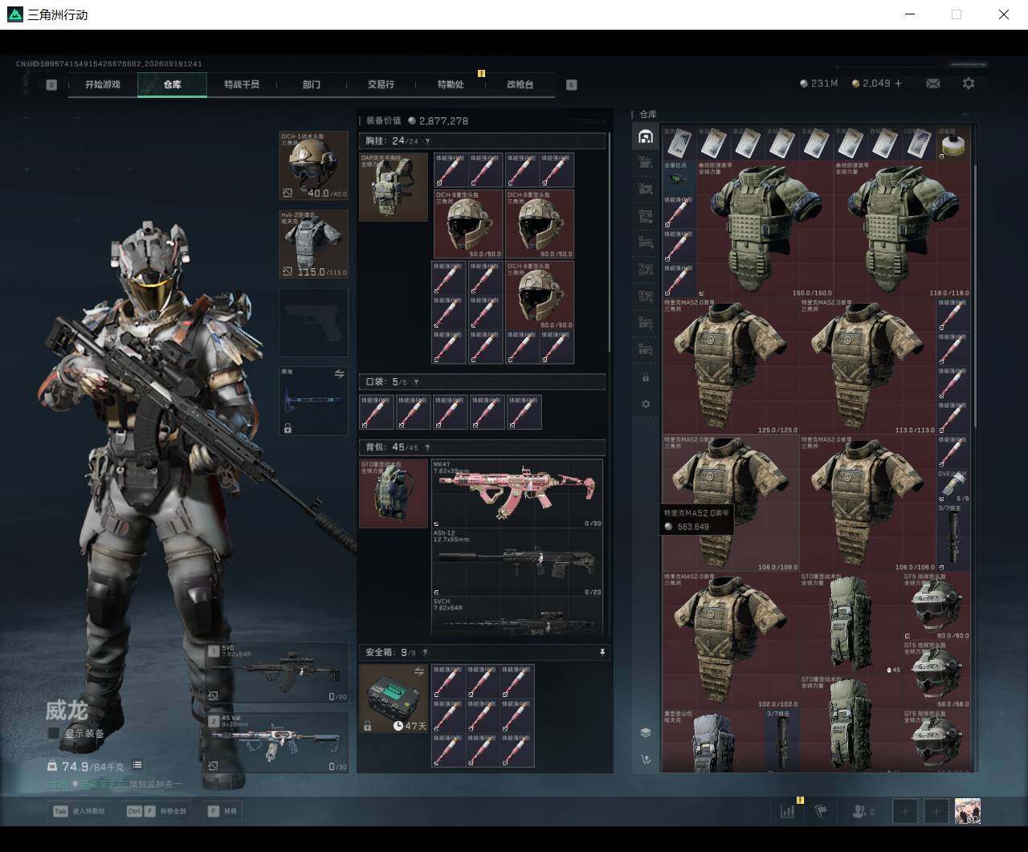Select the ASh-12 rifle in backpack
Screen dimensions: 1028x852
(x=517, y=562)
